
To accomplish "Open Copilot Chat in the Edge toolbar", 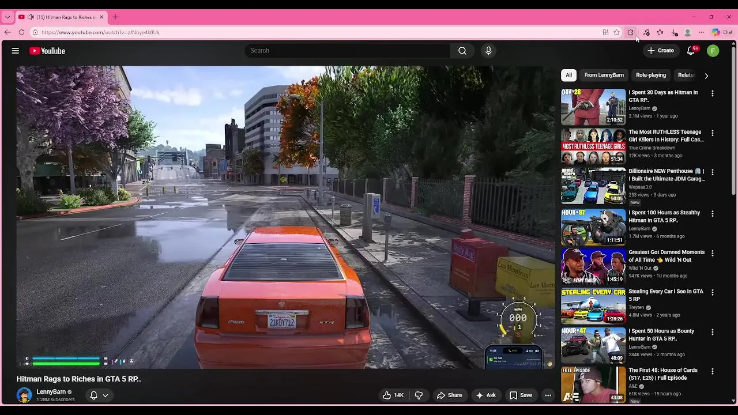I will point(722,32).
